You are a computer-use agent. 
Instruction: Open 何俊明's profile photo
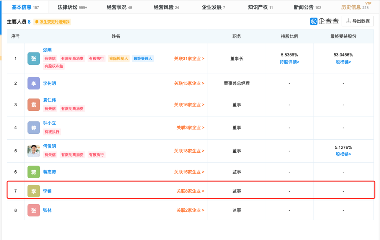click(34, 151)
